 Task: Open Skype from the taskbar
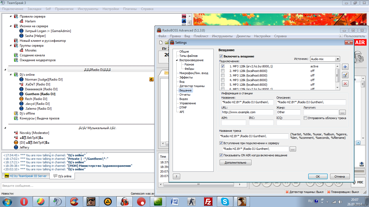pyautogui.click(x=225, y=201)
